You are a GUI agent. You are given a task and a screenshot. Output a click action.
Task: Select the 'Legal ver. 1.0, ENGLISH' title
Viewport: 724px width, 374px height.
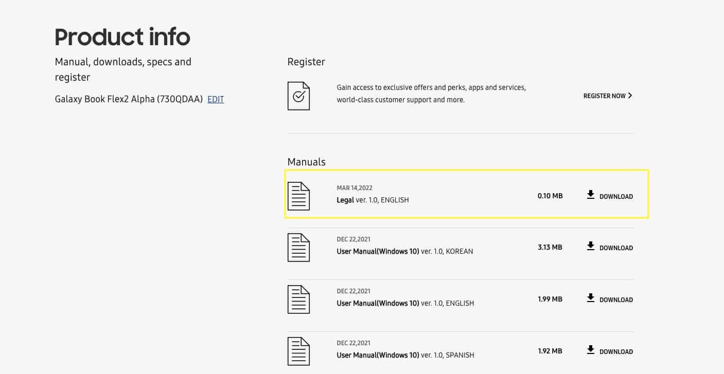point(373,200)
